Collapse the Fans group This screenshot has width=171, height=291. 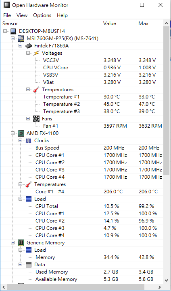tap(28, 118)
